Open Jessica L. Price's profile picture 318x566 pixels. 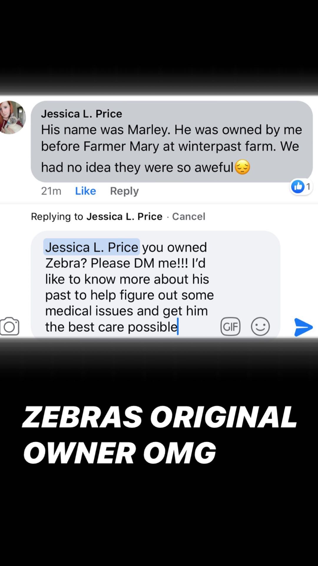pos(12,117)
